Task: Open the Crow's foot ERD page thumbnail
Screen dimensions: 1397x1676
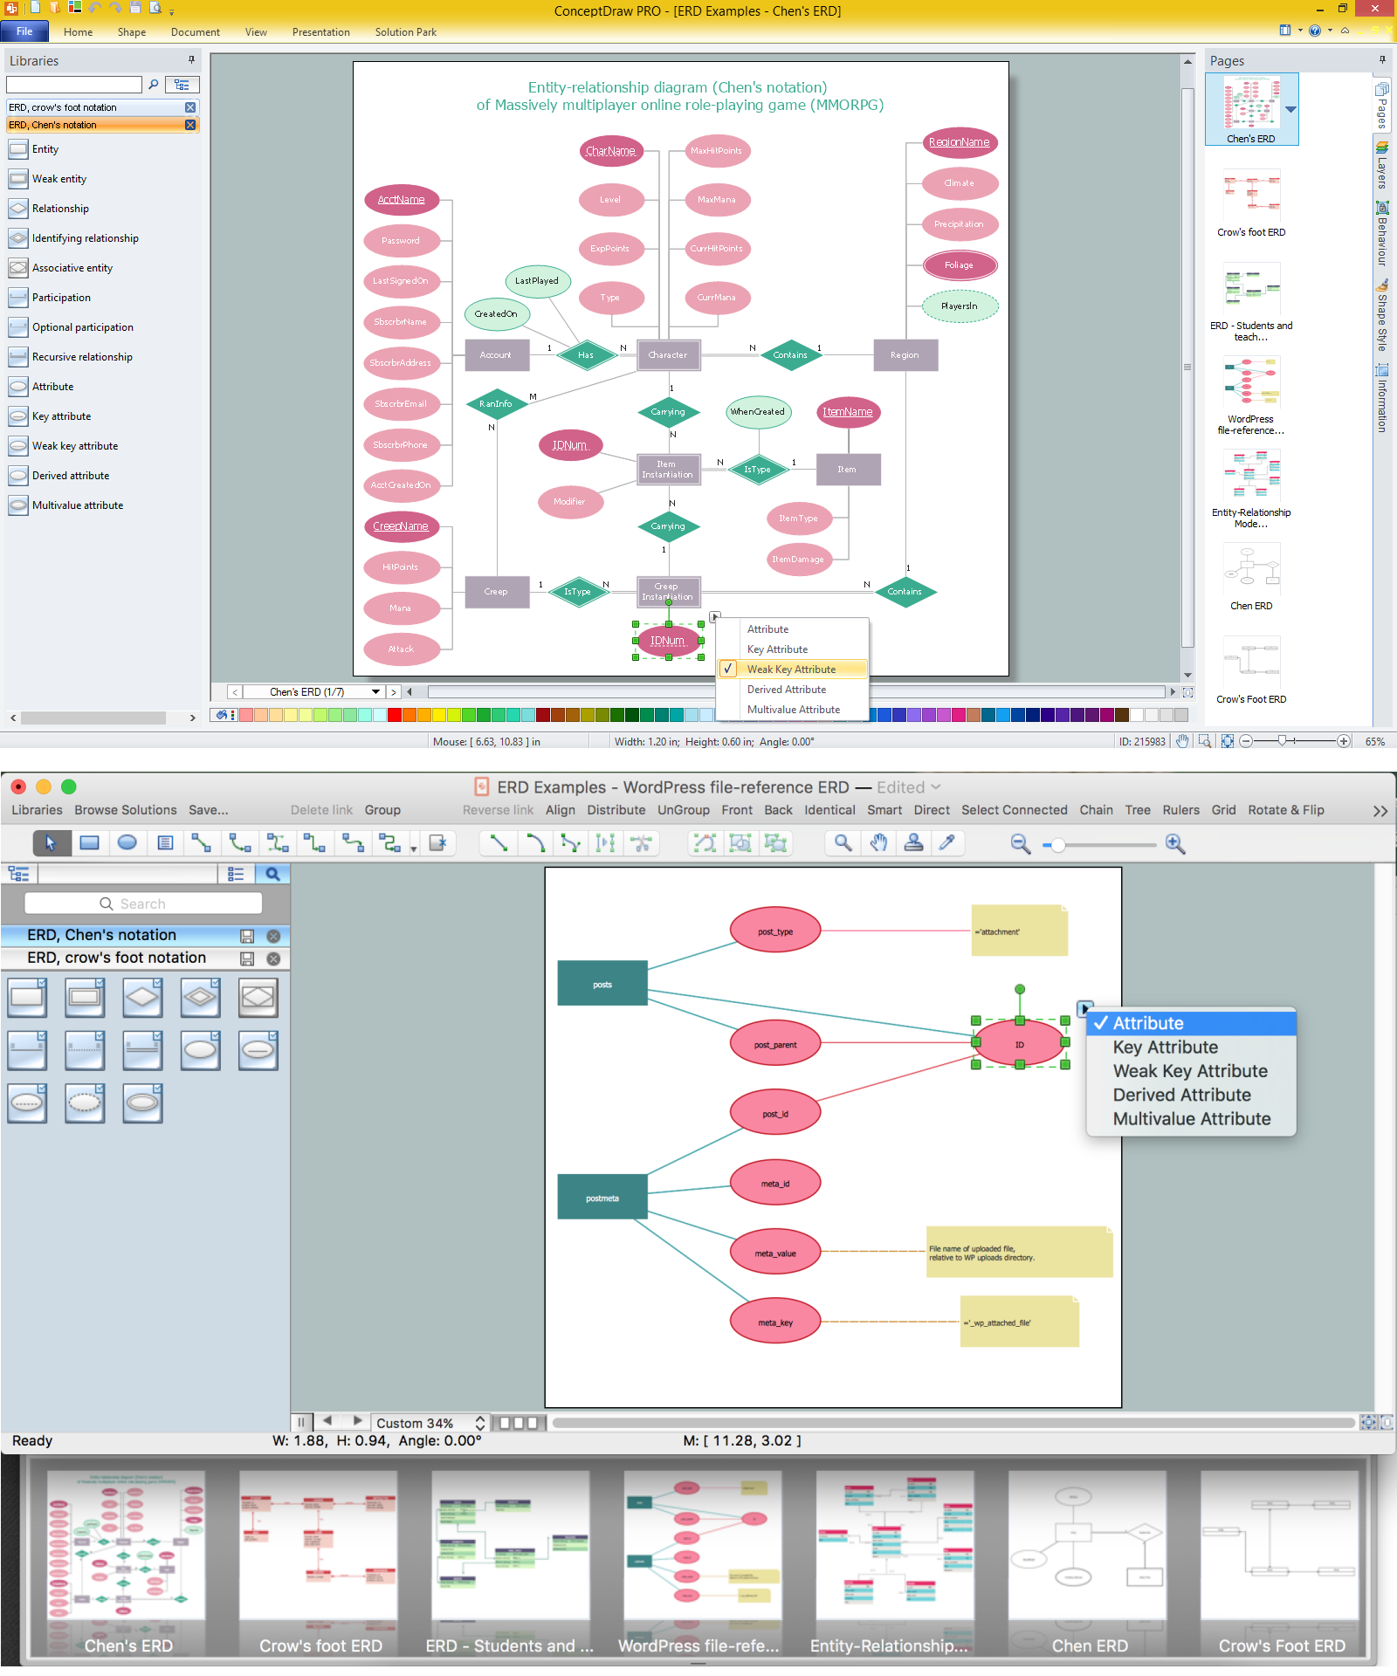Action: pyautogui.click(x=1251, y=203)
